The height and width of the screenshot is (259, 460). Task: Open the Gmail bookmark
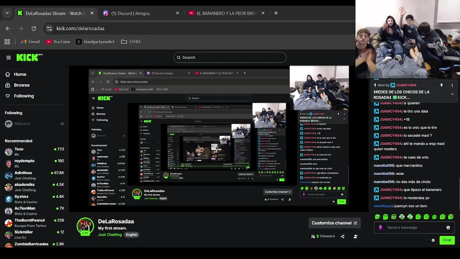[x=30, y=42]
